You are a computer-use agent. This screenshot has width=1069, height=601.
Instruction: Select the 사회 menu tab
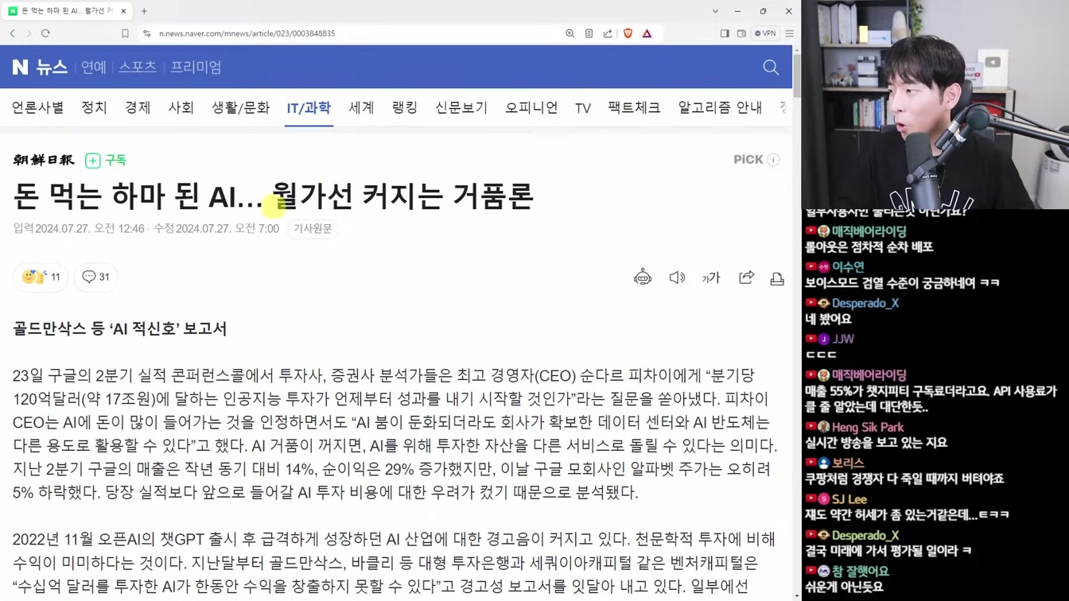coord(181,107)
